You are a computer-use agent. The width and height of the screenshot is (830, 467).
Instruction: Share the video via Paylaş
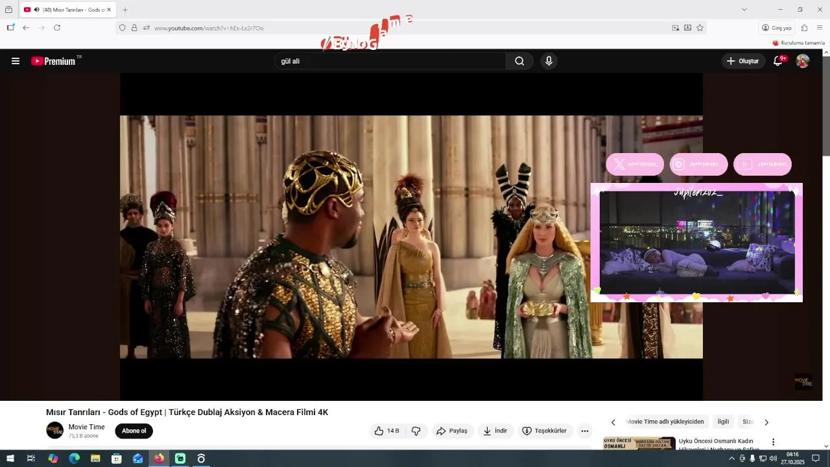(x=452, y=431)
